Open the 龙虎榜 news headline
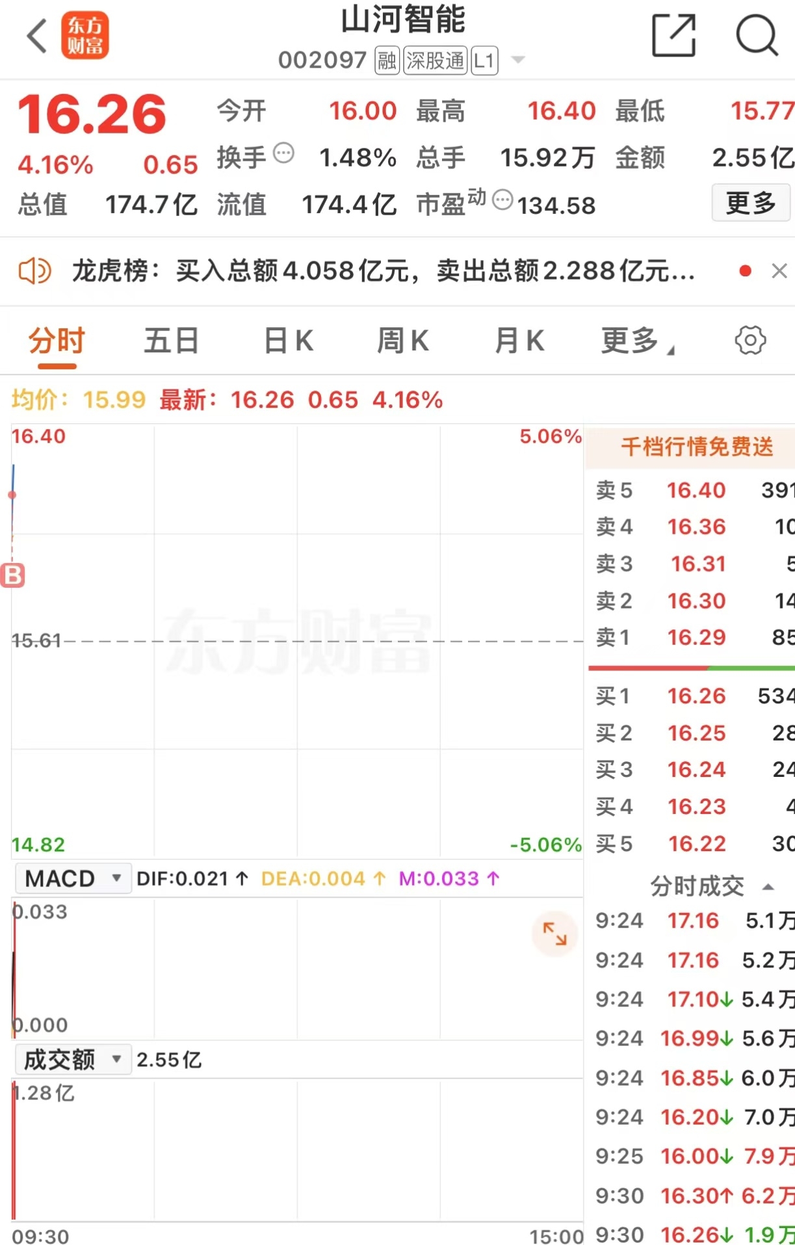Screen dimensions: 795x1245 tap(384, 270)
